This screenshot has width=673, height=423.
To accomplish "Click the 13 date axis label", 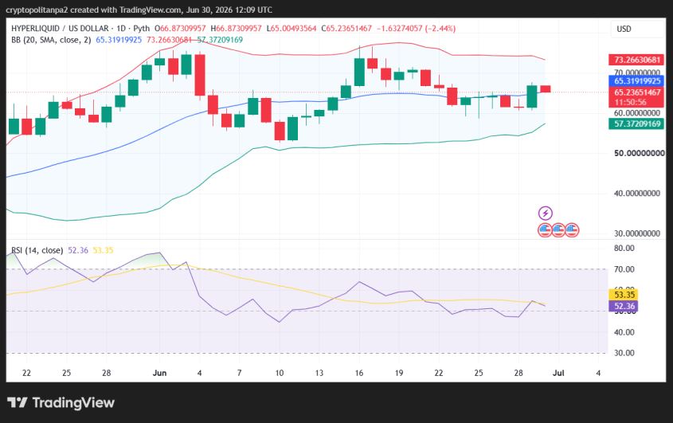I will (x=319, y=373).
